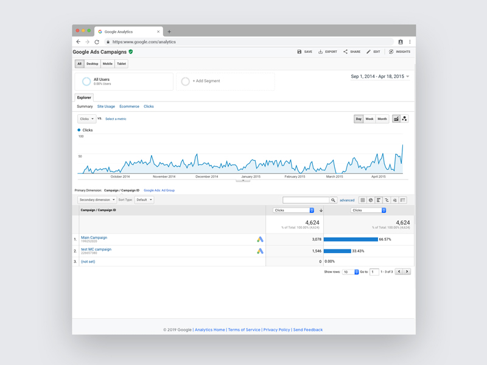Image resolution: width=487 pixels, height=365 pixels.
Task: Switch table to Data grid view
Action: [x=362, y=200]
